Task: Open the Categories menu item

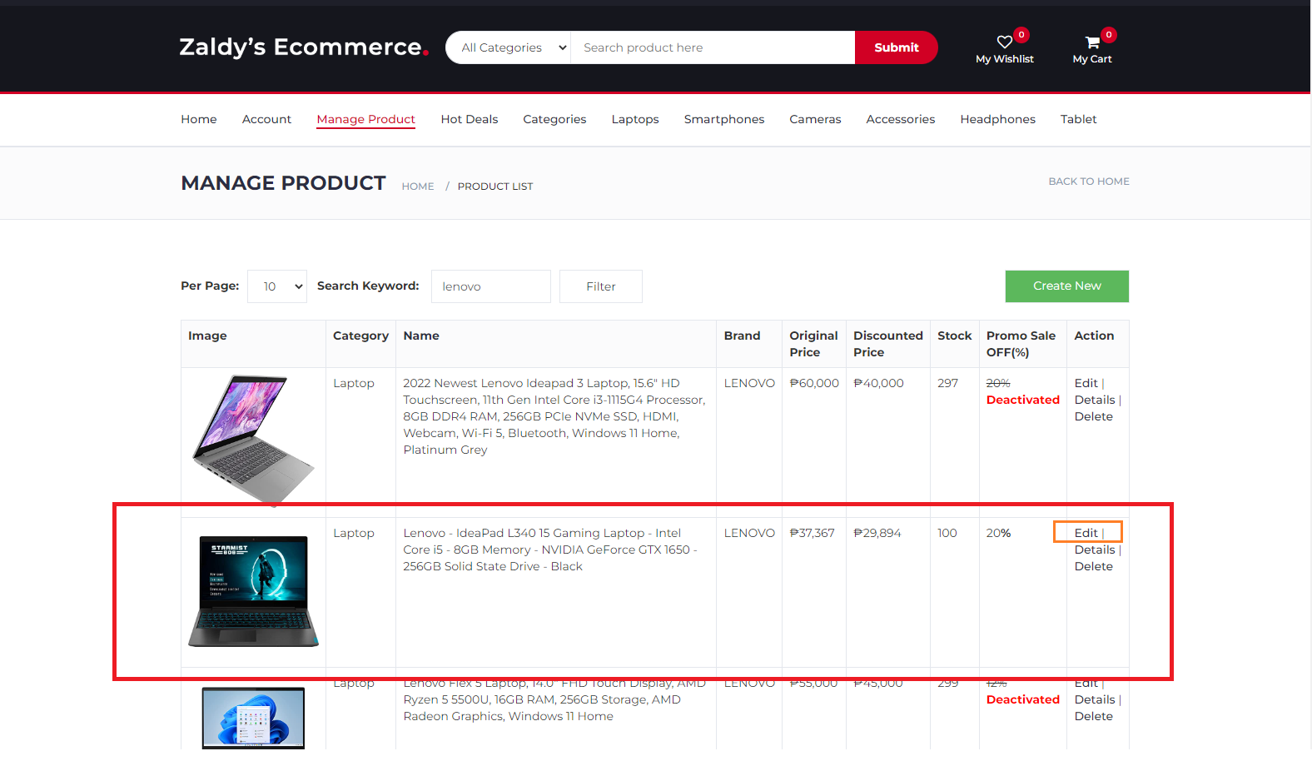Action: pos(554,119)
